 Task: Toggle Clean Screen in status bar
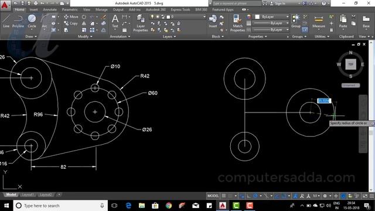tap(365, 196)
